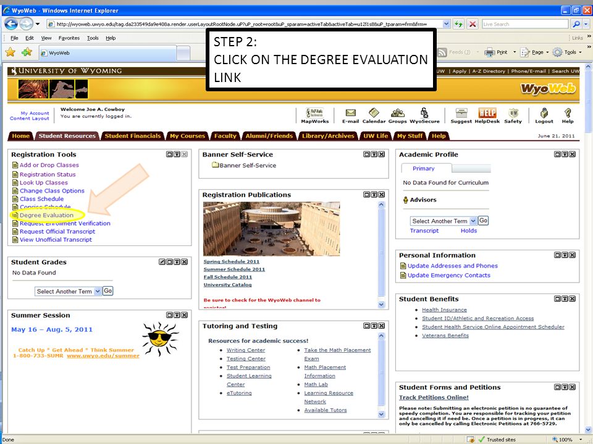Go back with the browser Back arrow
593x444 pixels.
tap(11, 24)
